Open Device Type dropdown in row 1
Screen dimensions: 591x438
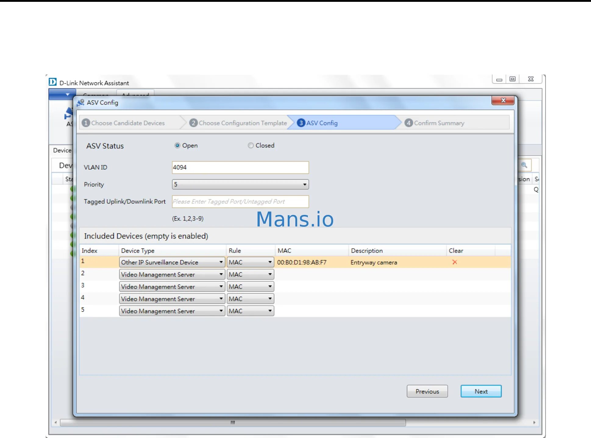click(172, 262)
